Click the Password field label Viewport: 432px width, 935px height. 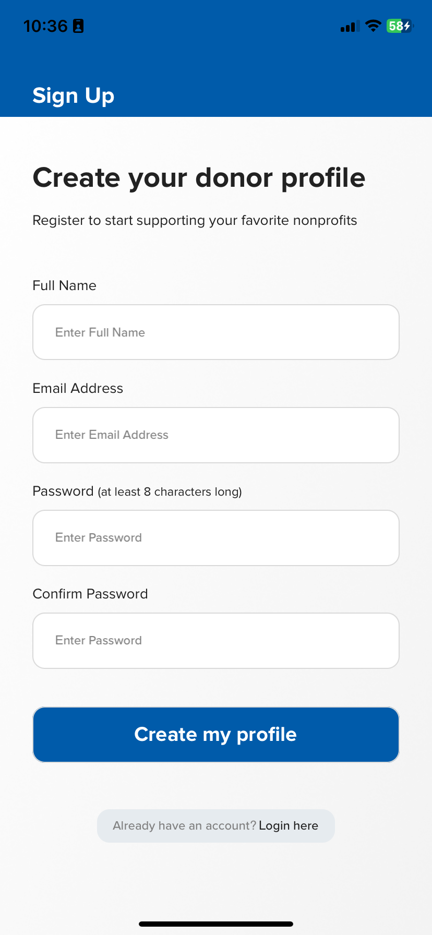click(63, 491)
